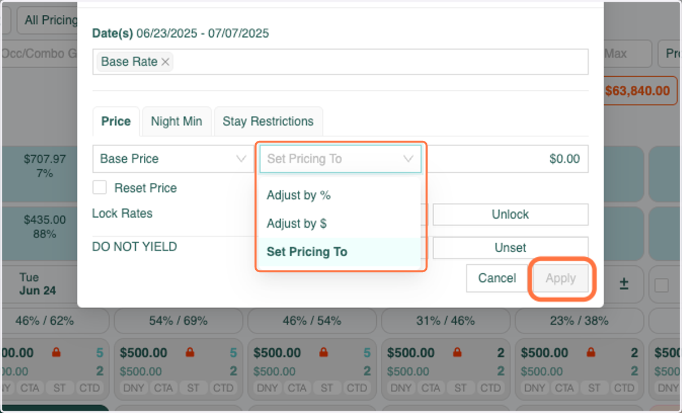Toggle CTD in the 23% / 38% card
This screenshot has width=682, height=413.
tap(624, 389)
